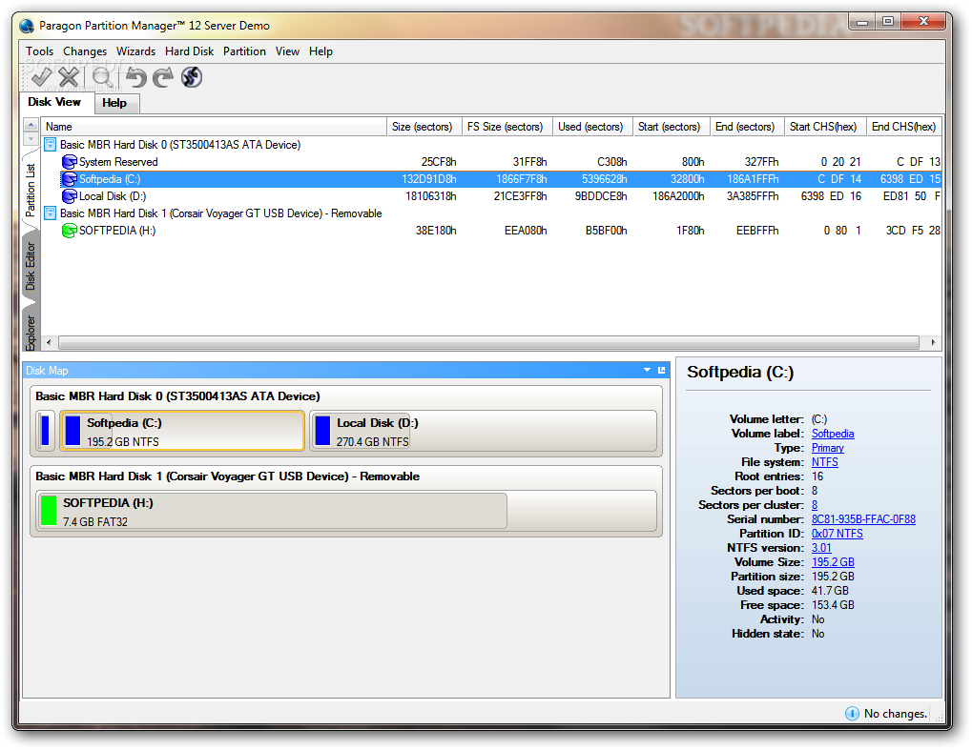The image size is (972, 750).
Task: Click the Primary type link
Action: pos(828,448)
